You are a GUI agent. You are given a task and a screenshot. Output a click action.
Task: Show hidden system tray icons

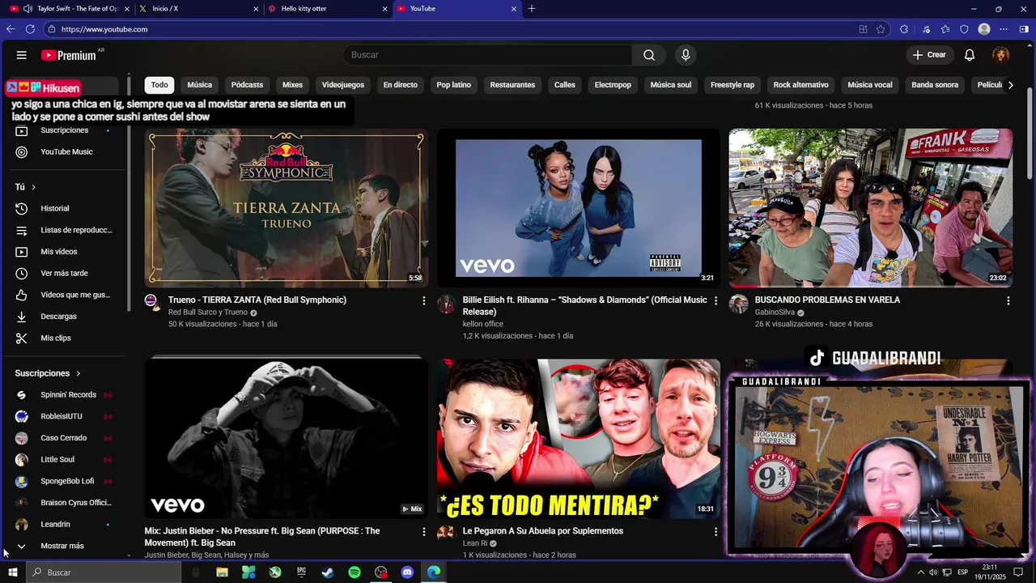(x=920, y=572)
